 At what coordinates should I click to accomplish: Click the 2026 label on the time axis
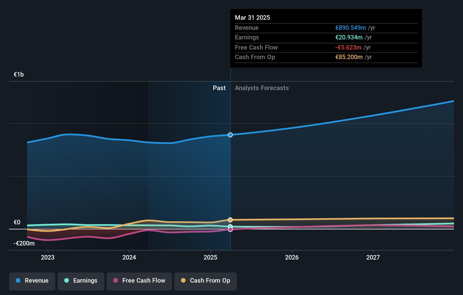[x=292, y=257]
